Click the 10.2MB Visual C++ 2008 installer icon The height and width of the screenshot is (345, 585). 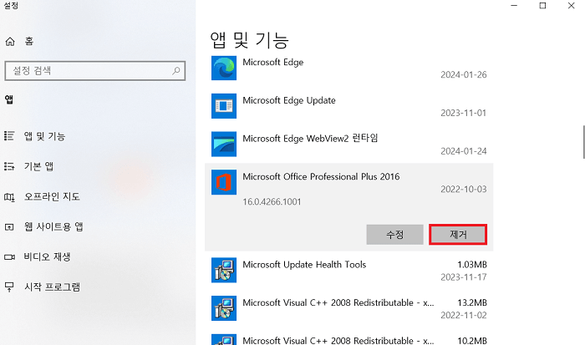point(224,339)
